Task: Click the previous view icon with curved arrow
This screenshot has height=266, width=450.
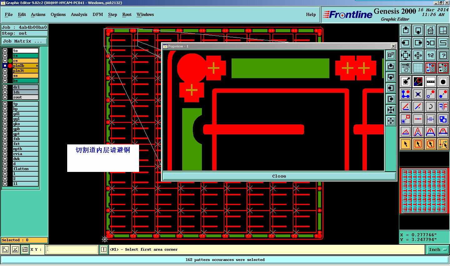Action: click(x=431, y=43)
